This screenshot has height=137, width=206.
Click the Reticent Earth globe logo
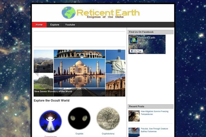68,13
